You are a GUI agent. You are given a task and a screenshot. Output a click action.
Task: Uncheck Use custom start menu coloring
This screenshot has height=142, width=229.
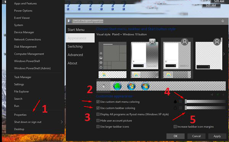98,102
